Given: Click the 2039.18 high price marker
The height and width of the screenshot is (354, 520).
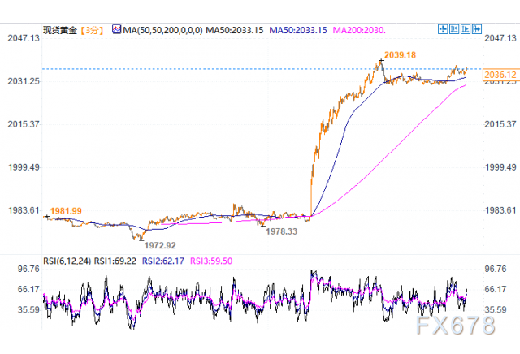Looking at the screenshot, I should 400,55.
